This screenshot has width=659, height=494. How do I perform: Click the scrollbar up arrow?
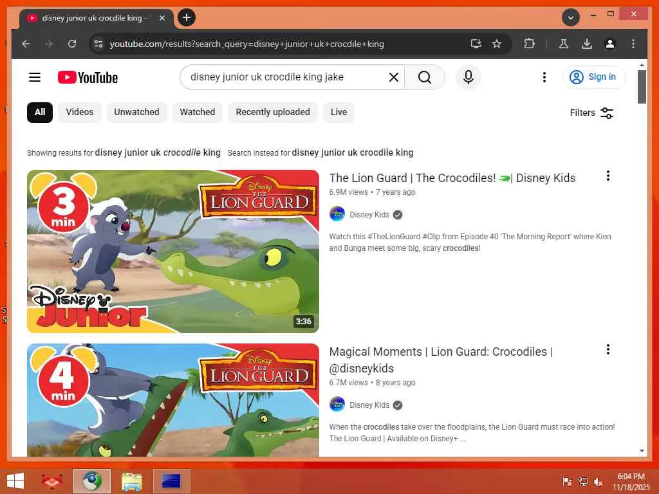click(642, 65)
